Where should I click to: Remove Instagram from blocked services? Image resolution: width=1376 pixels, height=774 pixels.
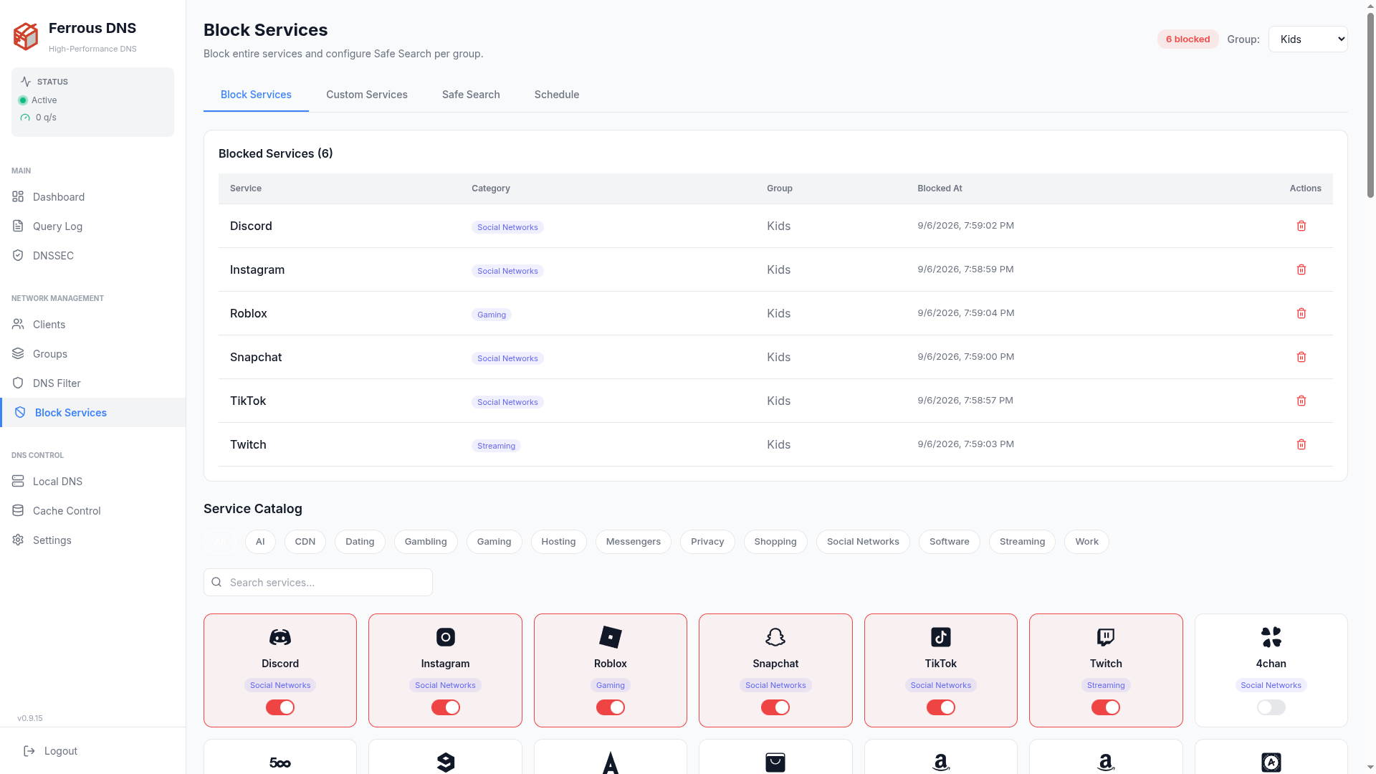pyautogui.click(x=1301, y=269)
